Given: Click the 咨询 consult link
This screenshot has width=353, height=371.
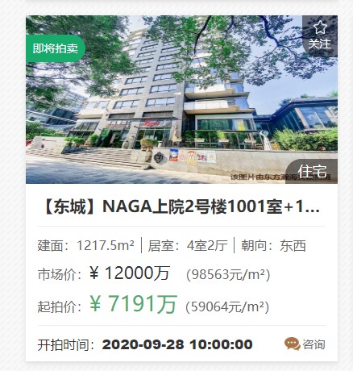Looking at the screenshot, I should point(314,344).
